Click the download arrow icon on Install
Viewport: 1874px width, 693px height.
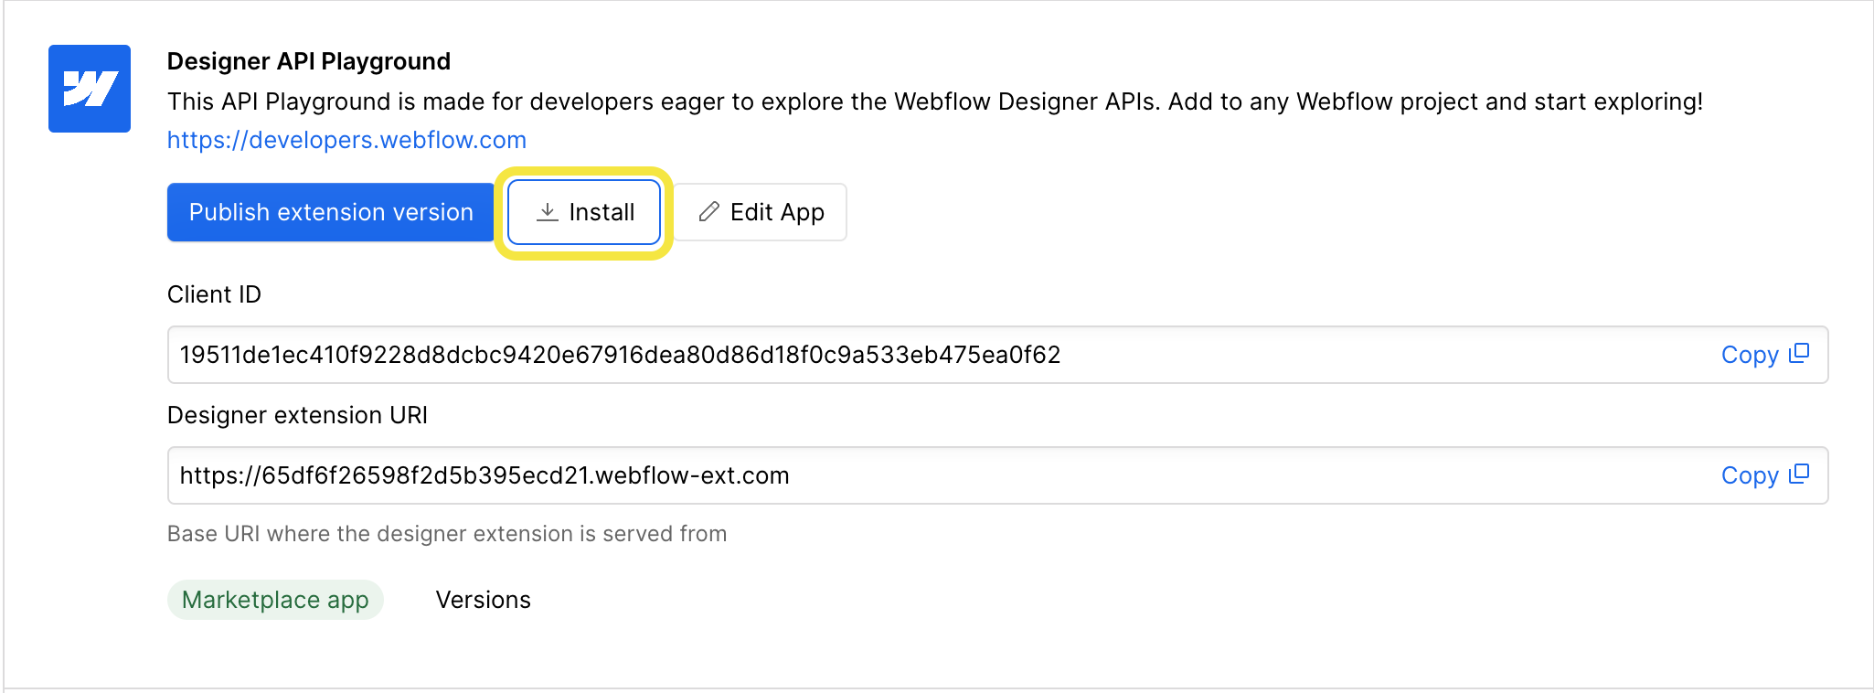(547, 212)
